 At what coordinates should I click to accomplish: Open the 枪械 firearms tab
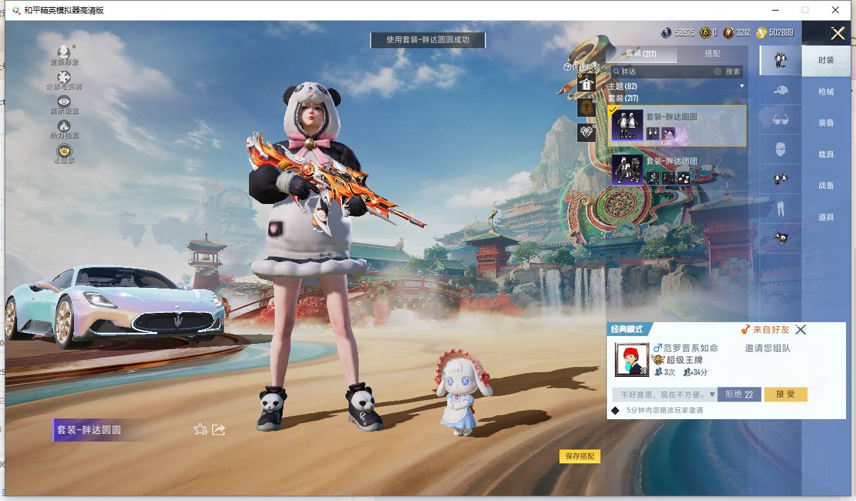(x=826, y=92)
